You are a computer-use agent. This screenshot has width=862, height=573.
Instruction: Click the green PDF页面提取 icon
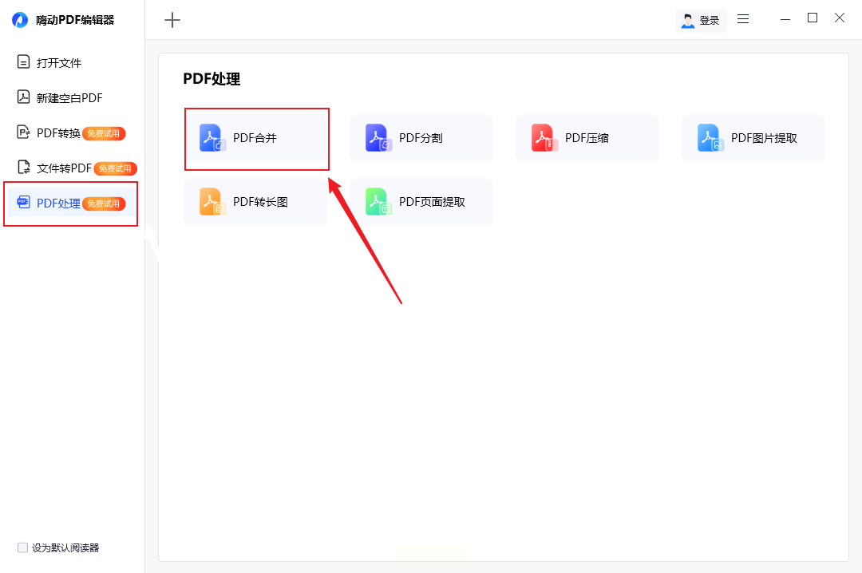379,201
